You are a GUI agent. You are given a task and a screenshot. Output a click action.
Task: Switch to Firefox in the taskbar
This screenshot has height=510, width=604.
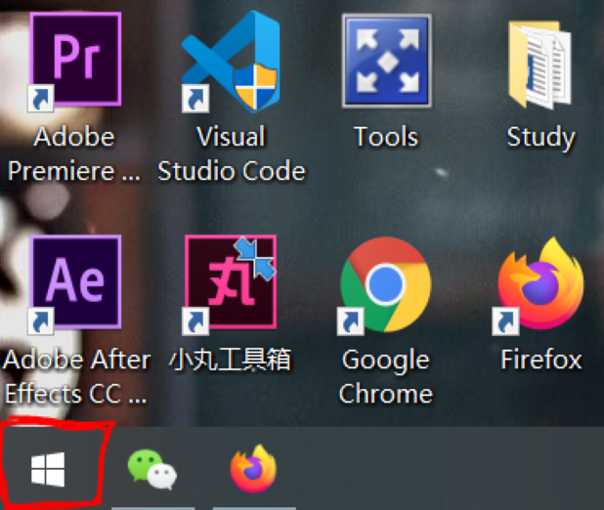point(253,470)
